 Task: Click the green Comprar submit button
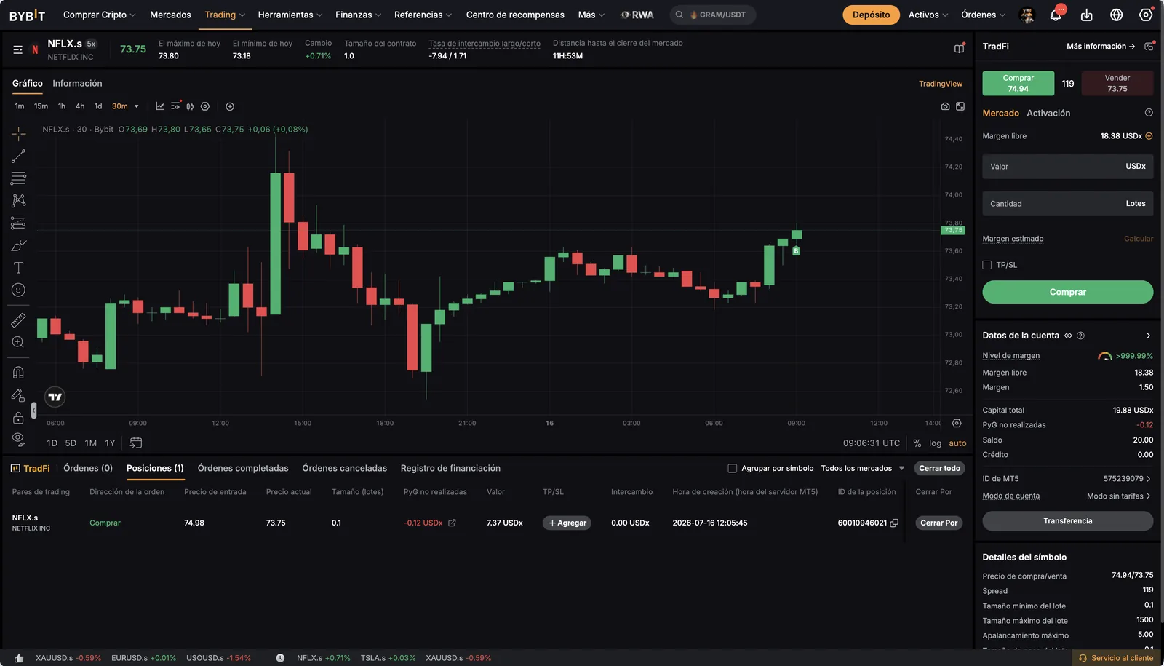[x=1067, y=292]
